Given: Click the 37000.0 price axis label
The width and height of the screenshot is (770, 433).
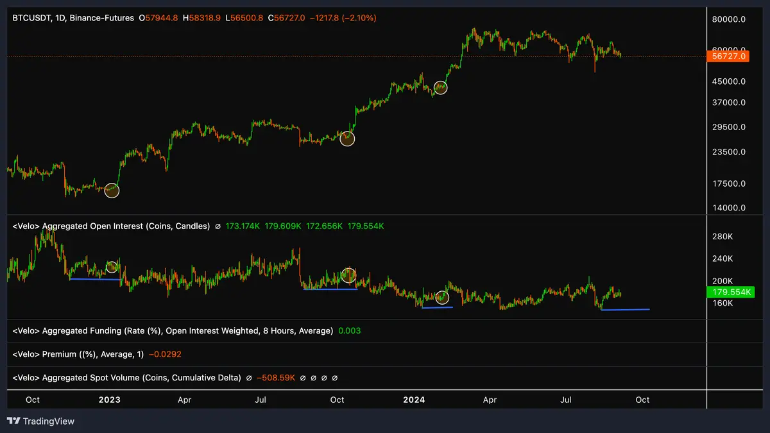Looking at the screenshot, I should point(729,103).
